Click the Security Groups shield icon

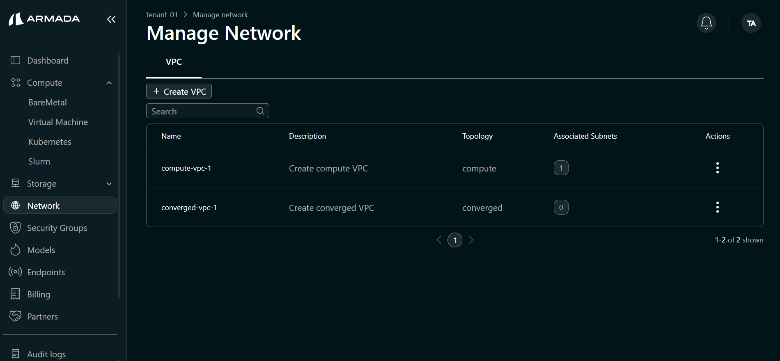point(15,228)
